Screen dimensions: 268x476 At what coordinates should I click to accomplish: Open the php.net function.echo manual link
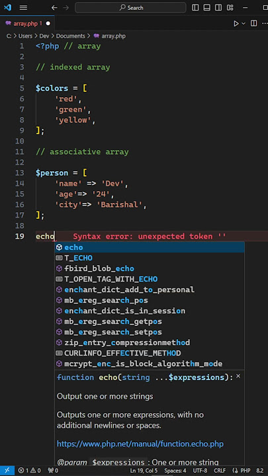click(140, 444)
